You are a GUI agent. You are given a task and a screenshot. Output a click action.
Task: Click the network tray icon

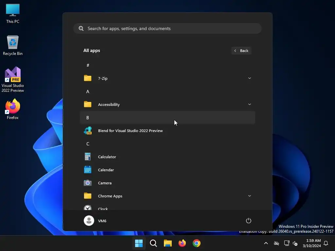point(287,243)
